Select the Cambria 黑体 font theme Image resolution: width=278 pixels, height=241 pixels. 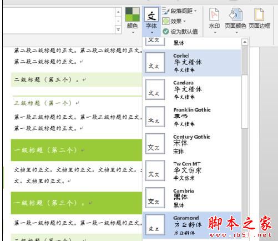point(192,198)
